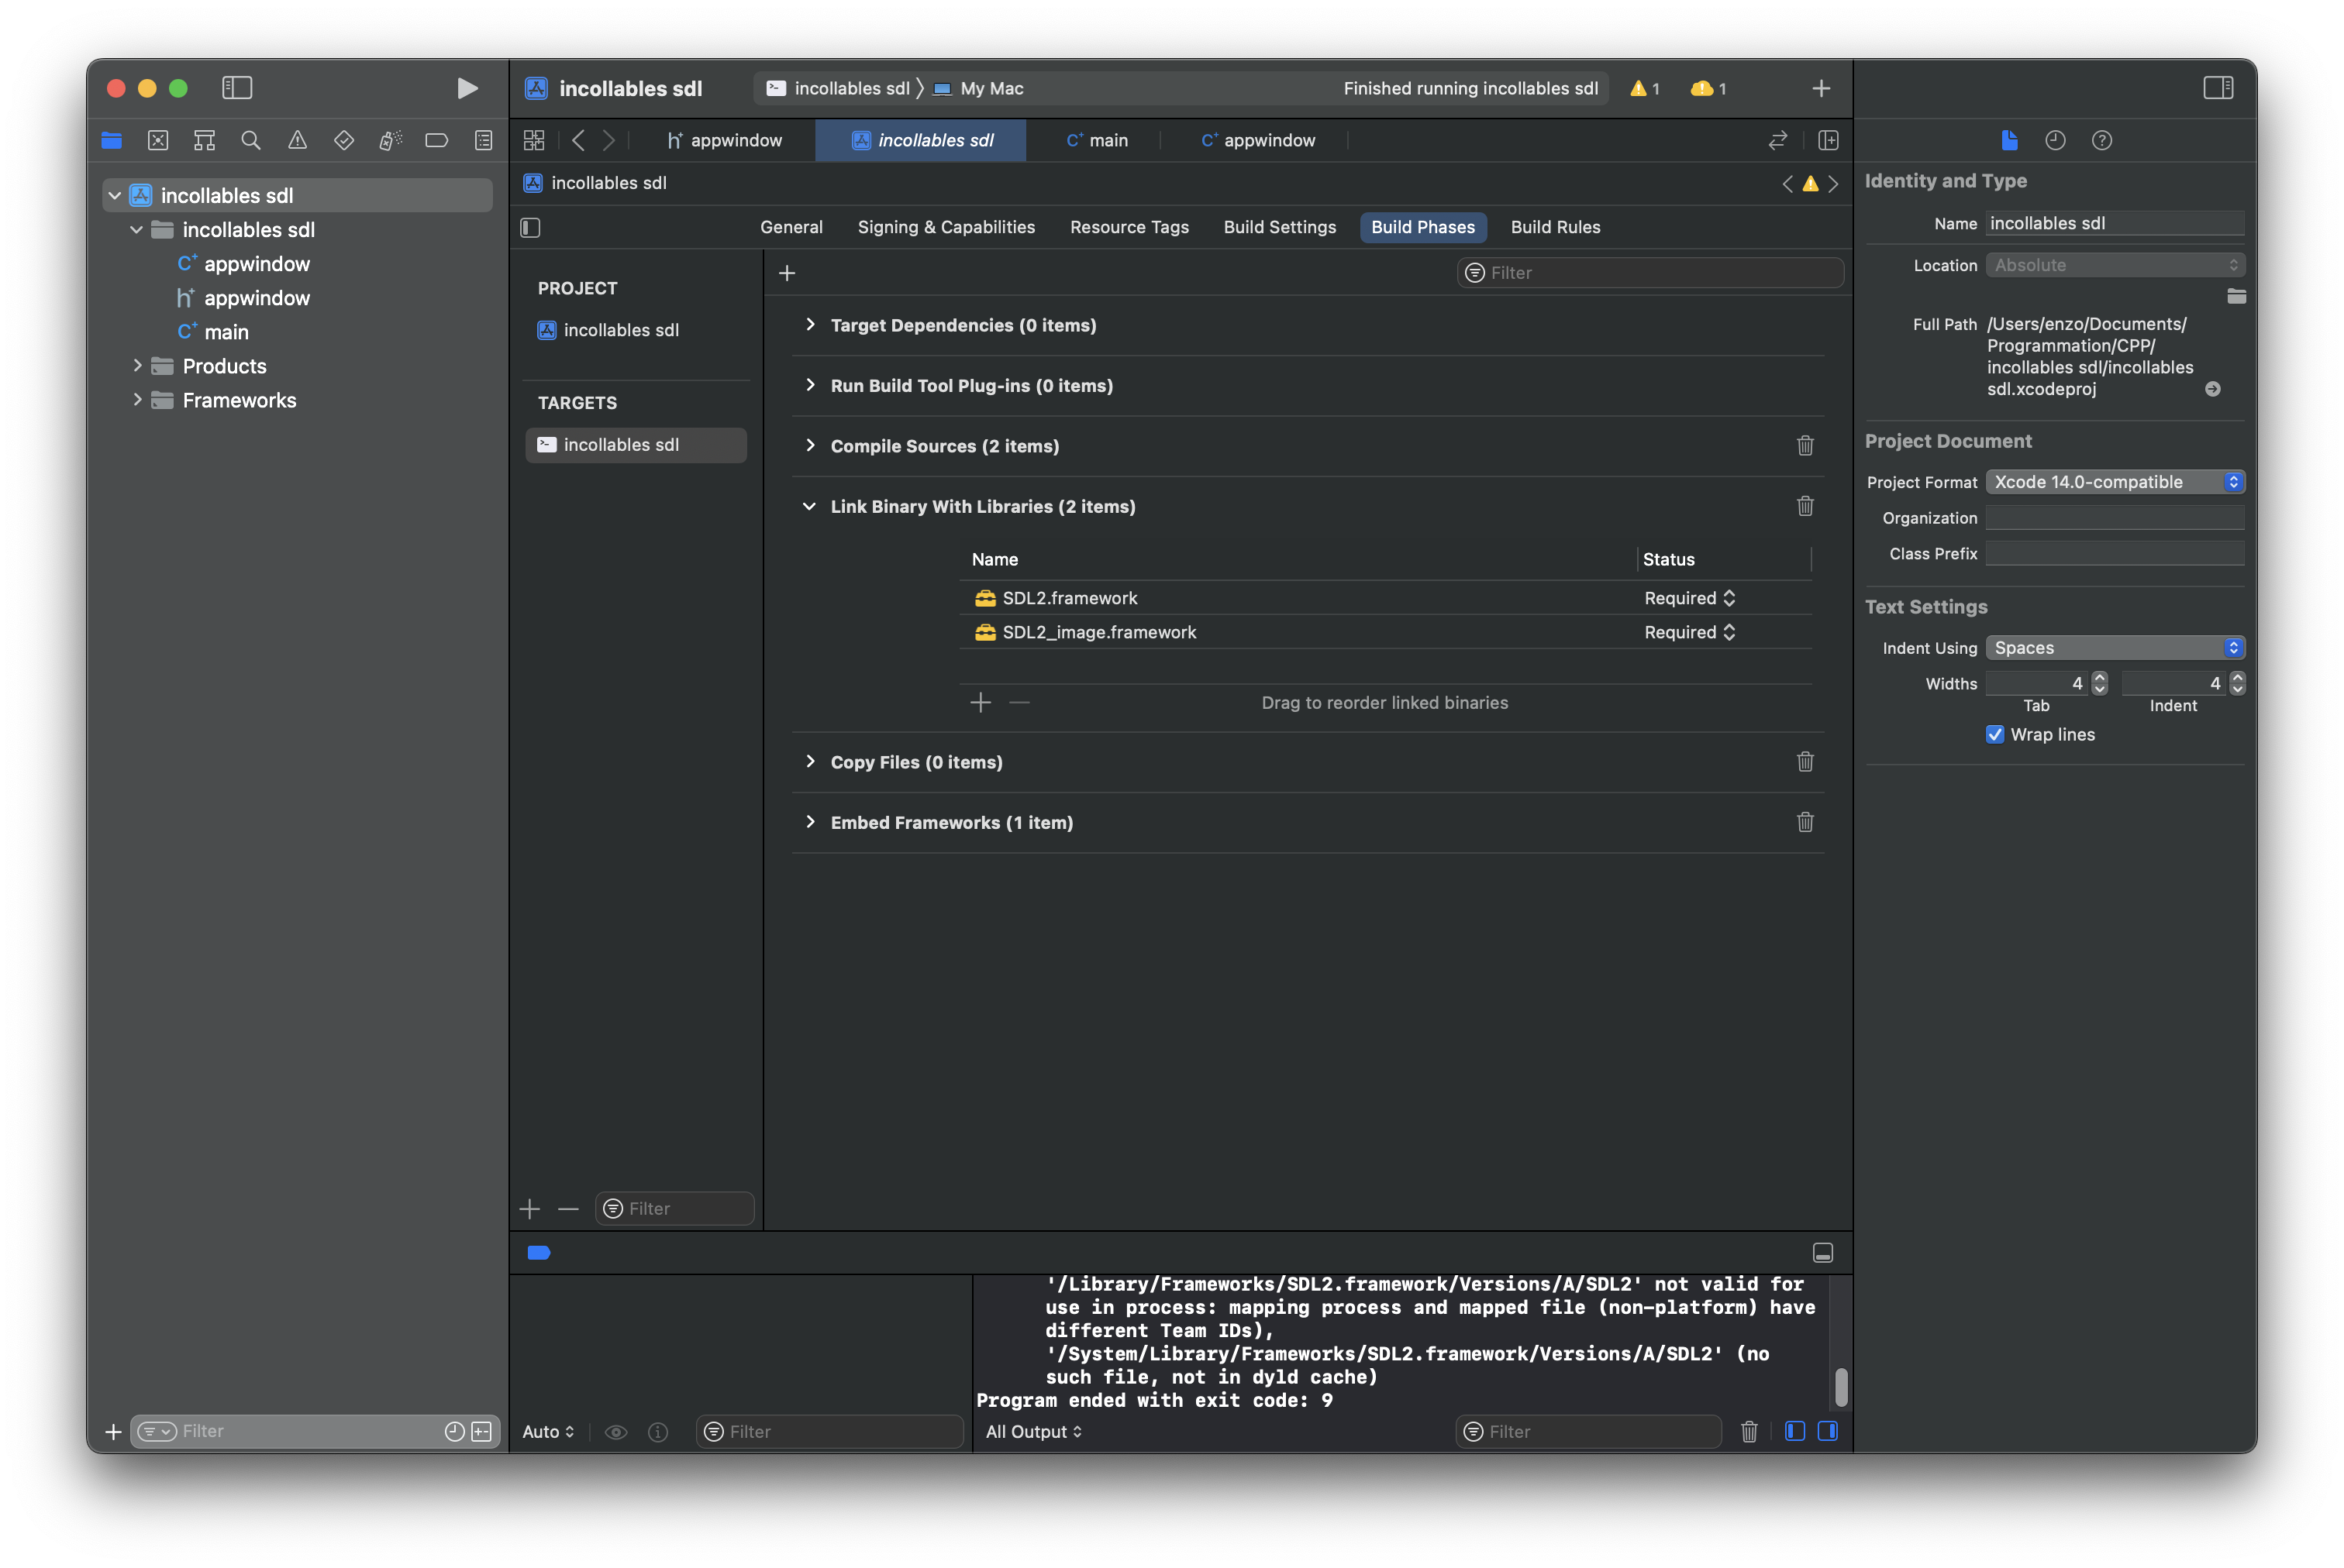
Task: Toggle the variables view pane
Action: click(x=1794, y=1431)
